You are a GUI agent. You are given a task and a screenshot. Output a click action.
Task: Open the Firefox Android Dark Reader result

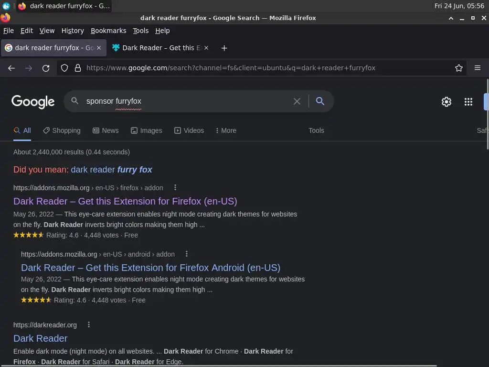150,268
